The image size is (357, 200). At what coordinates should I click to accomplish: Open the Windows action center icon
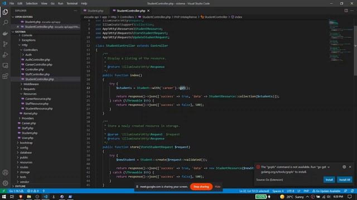coord(350,197)
